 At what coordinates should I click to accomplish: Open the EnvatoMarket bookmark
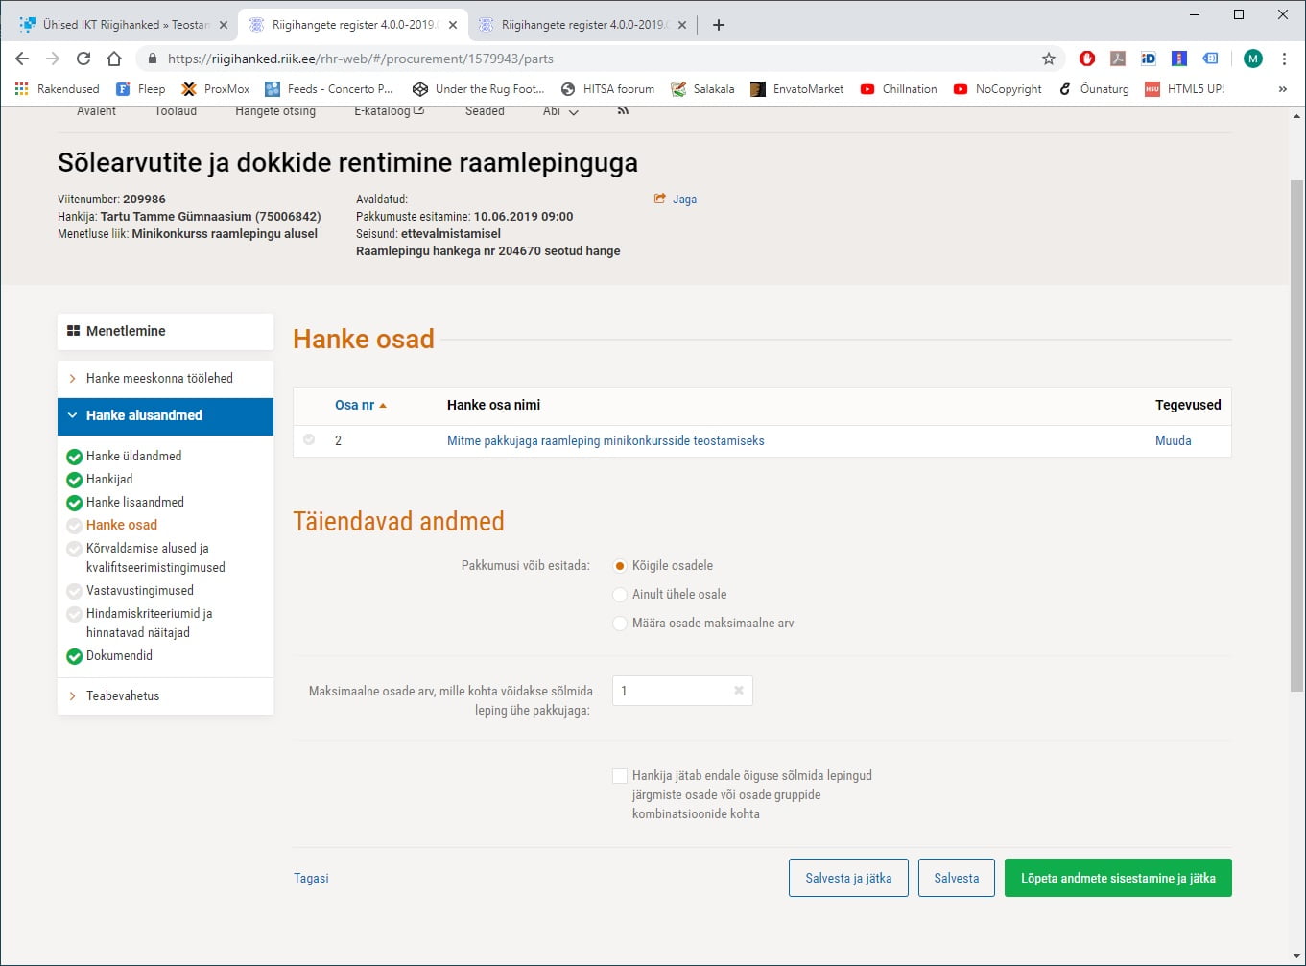pyautogui.click(x=797, y=89)
